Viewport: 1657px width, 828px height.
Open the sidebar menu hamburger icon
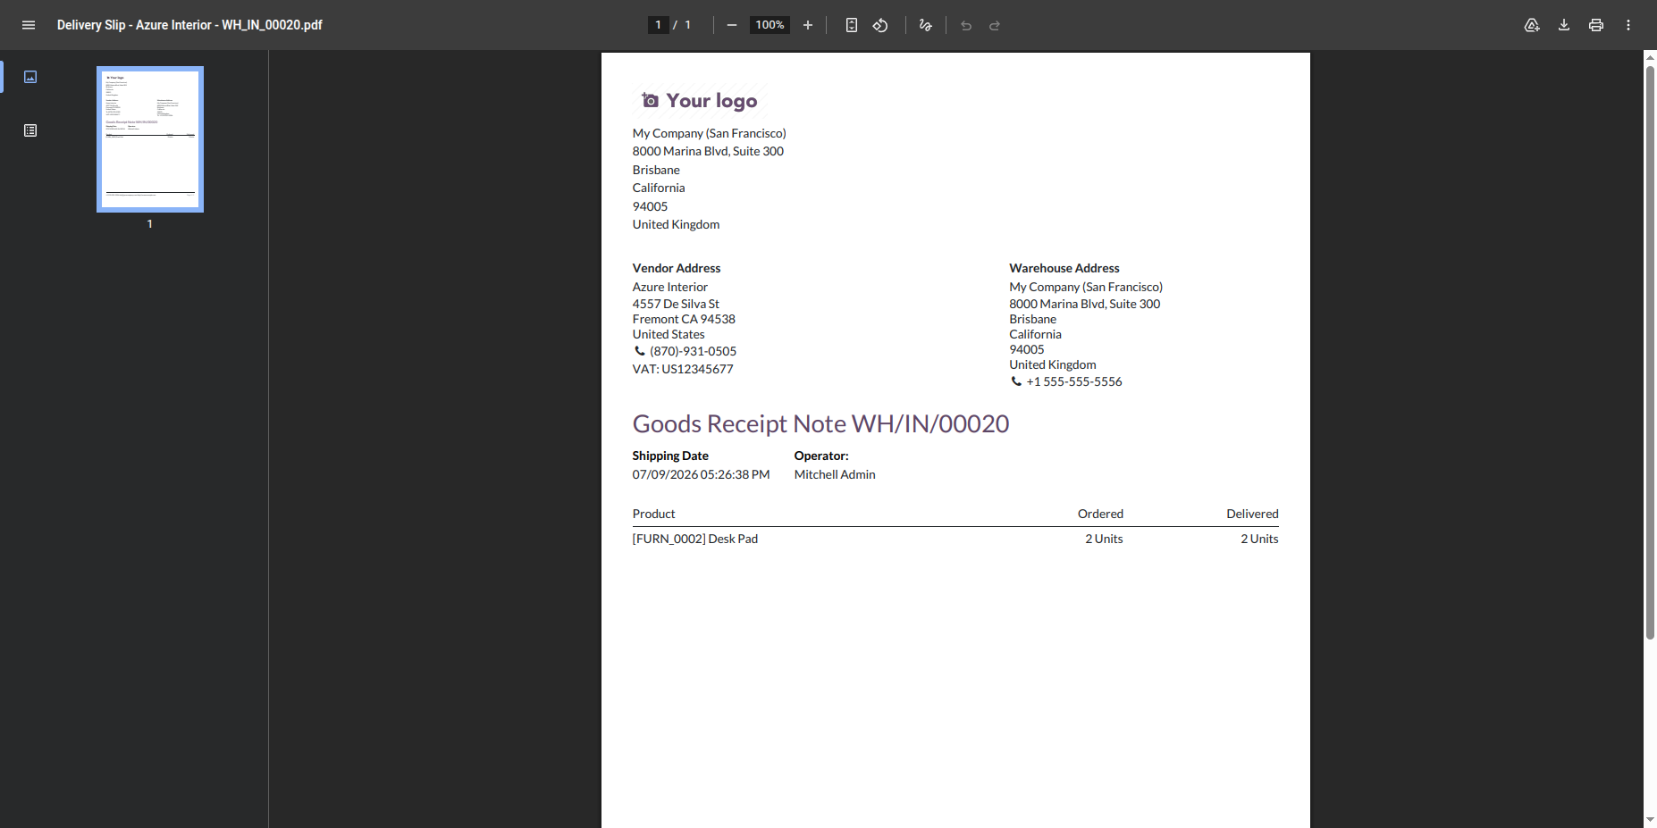coord(29,25)
